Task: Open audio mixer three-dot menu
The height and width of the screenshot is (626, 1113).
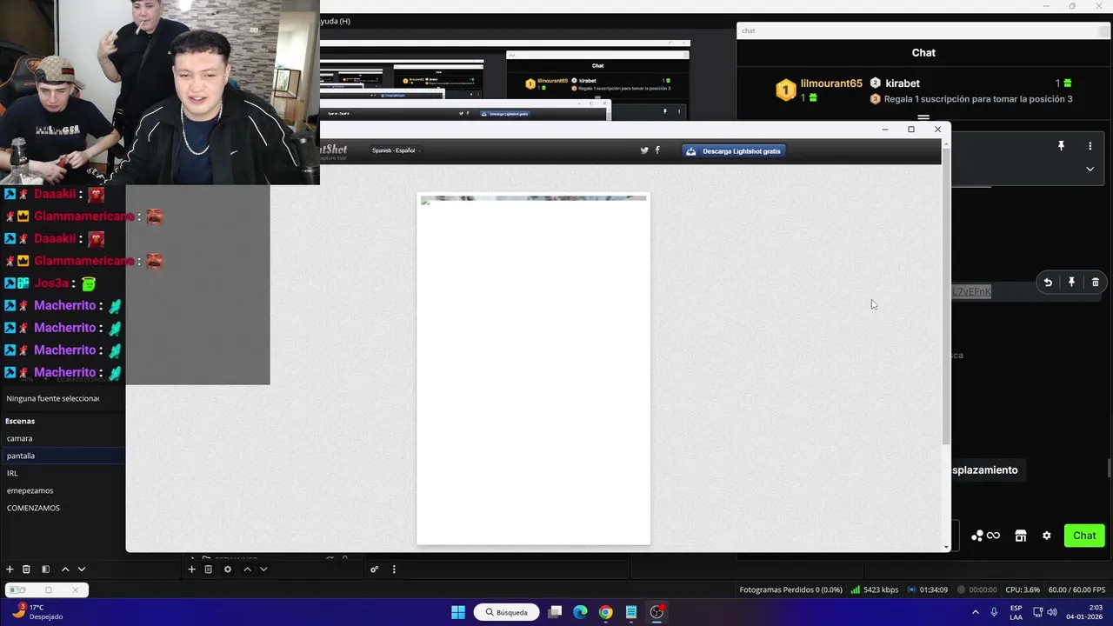Action: pyautogui.click(x=394, y=569)
